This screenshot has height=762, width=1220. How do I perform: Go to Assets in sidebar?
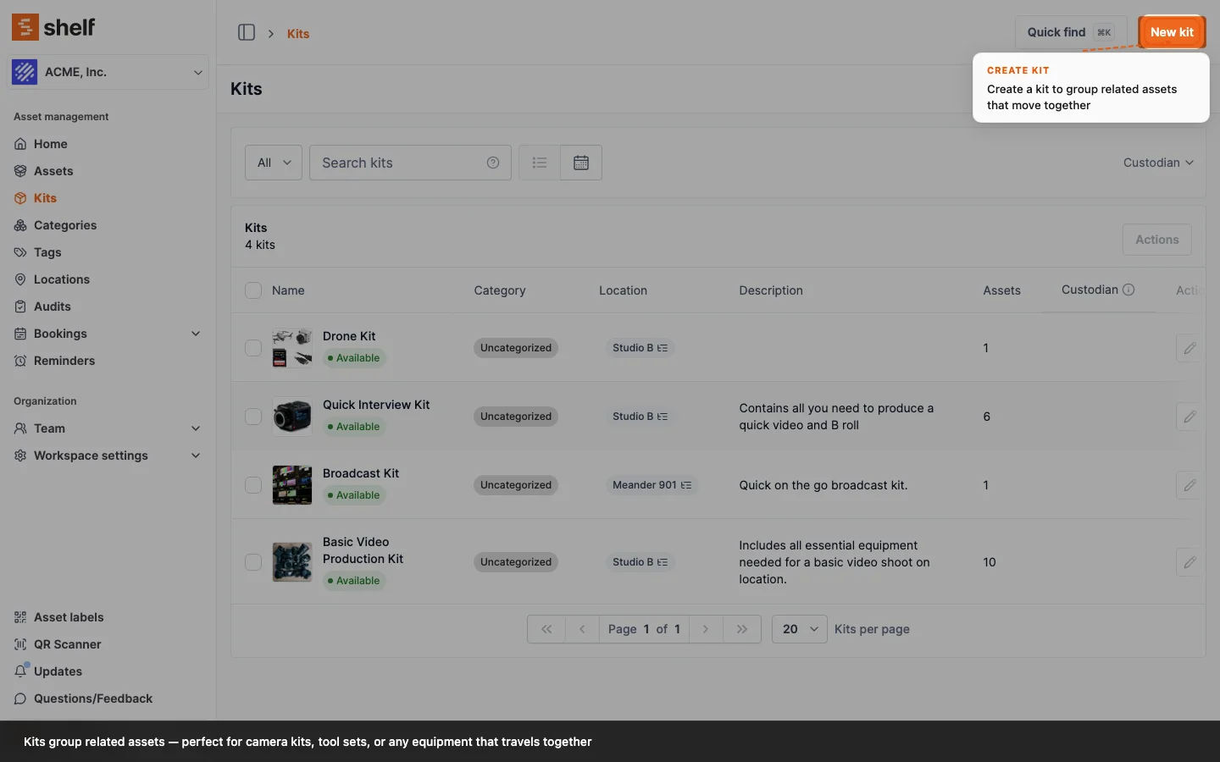coord(53,171)
